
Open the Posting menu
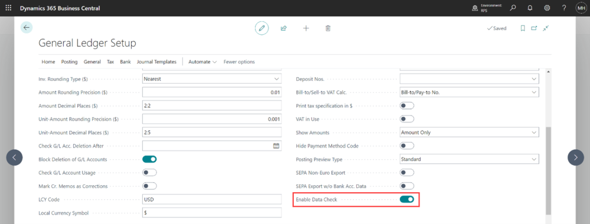pos(69,62)
